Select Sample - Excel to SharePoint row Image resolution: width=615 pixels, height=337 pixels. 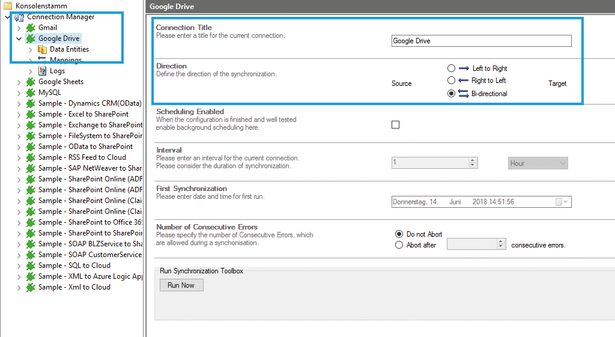[x=83, y=114]
